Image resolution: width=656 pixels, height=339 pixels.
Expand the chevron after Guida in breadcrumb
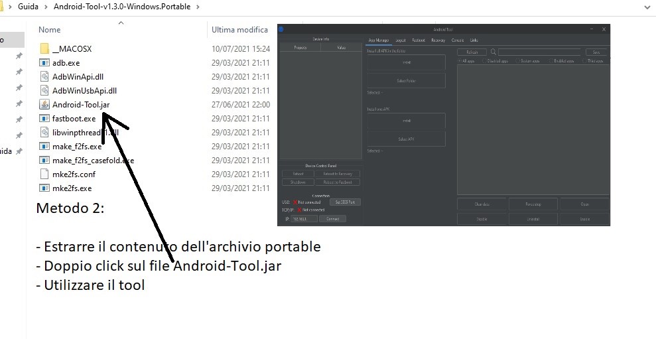46,7
